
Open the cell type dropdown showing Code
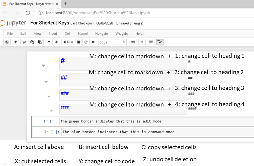click(112, 42)
